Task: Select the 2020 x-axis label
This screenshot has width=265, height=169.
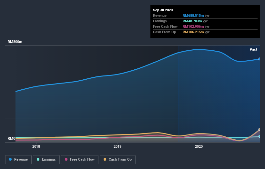Action: (x=199, y=146)
